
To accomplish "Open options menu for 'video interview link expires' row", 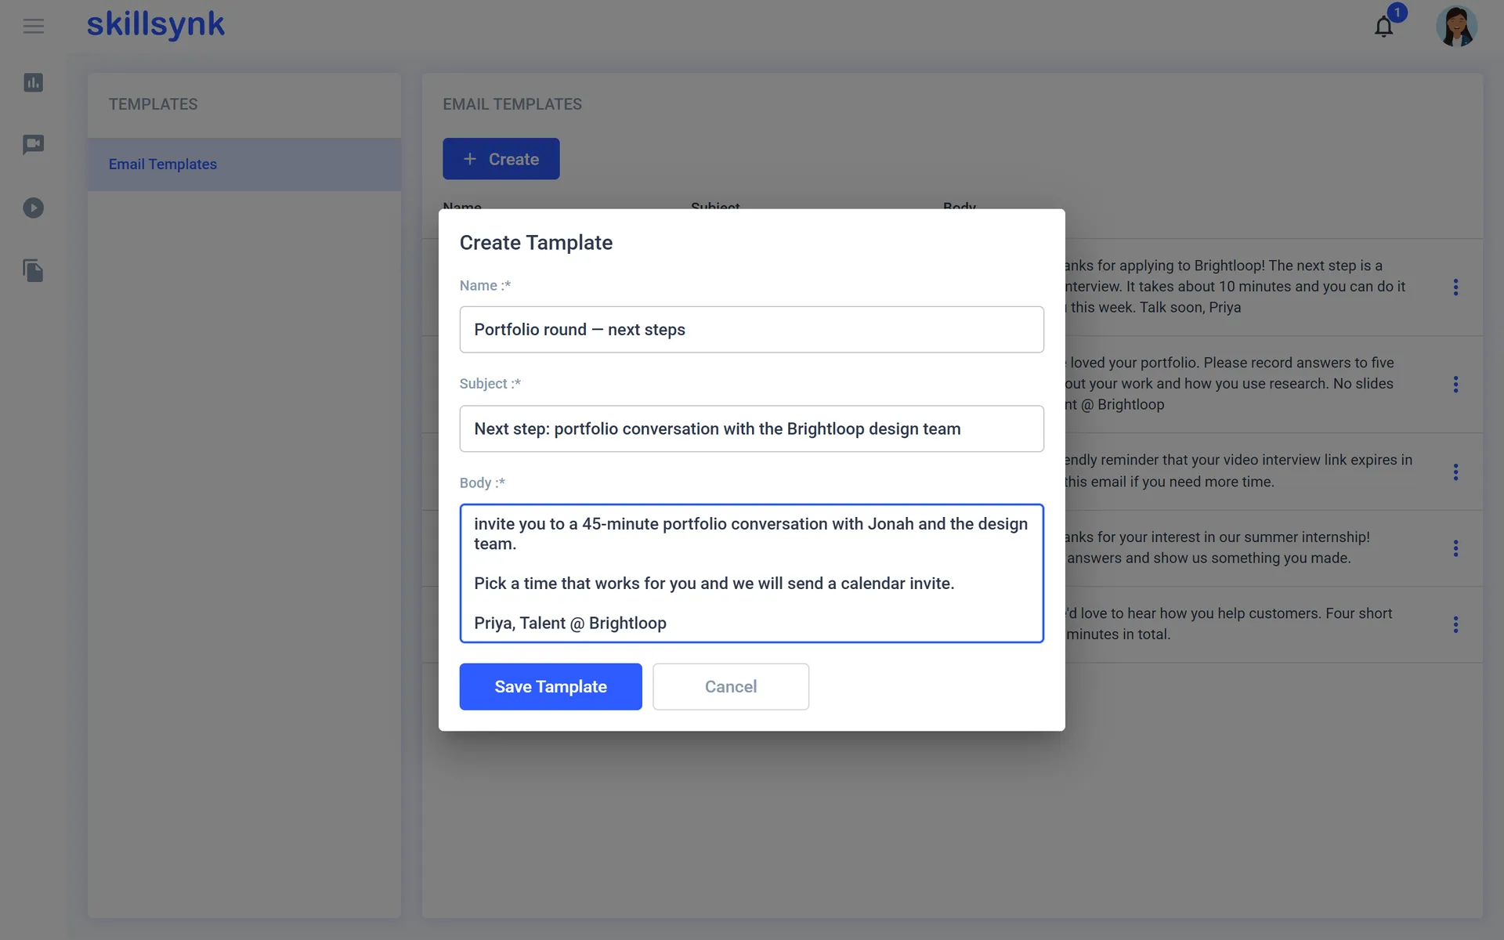I will click(1455, 472).
